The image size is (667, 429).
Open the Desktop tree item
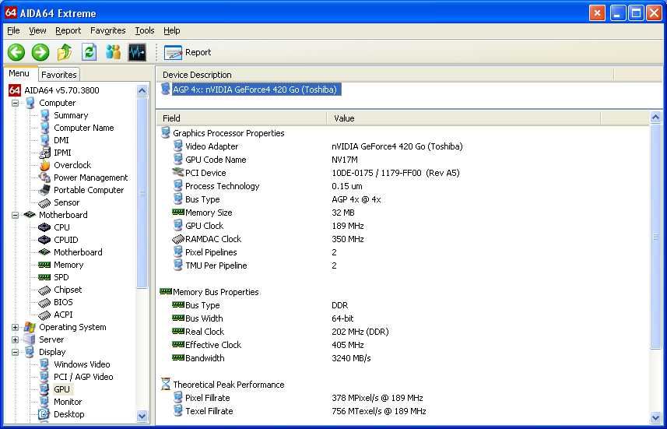[x=69, y=414]
